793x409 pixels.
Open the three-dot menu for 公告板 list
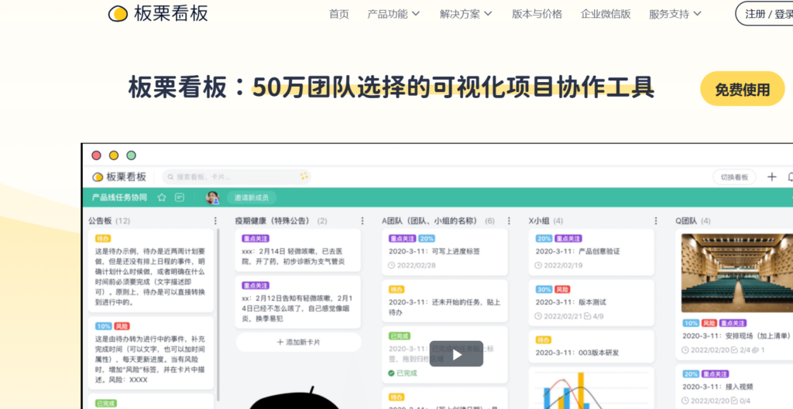click(x=215, y=221)
